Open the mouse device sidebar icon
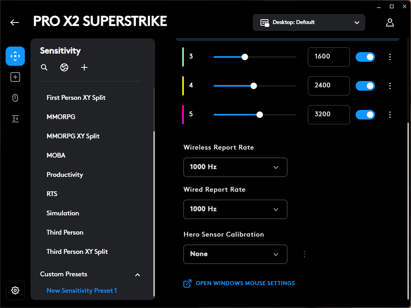 (x=15, y=98)
